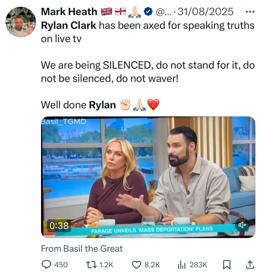Open the three-dot more options menu
261x276 pixels.
click(x=251, y=12)
